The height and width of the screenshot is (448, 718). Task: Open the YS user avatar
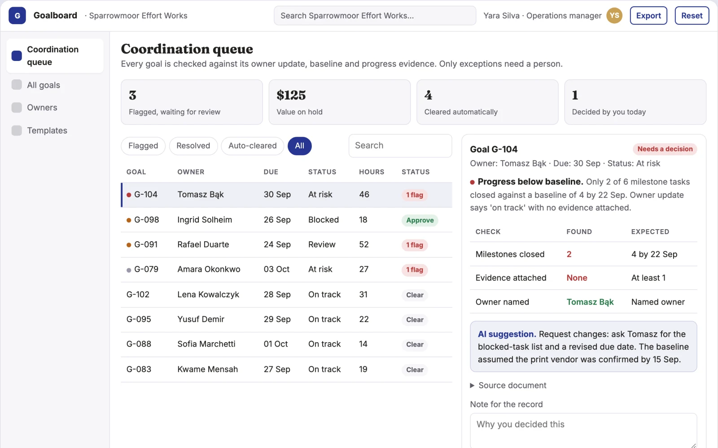coord(614,16)
